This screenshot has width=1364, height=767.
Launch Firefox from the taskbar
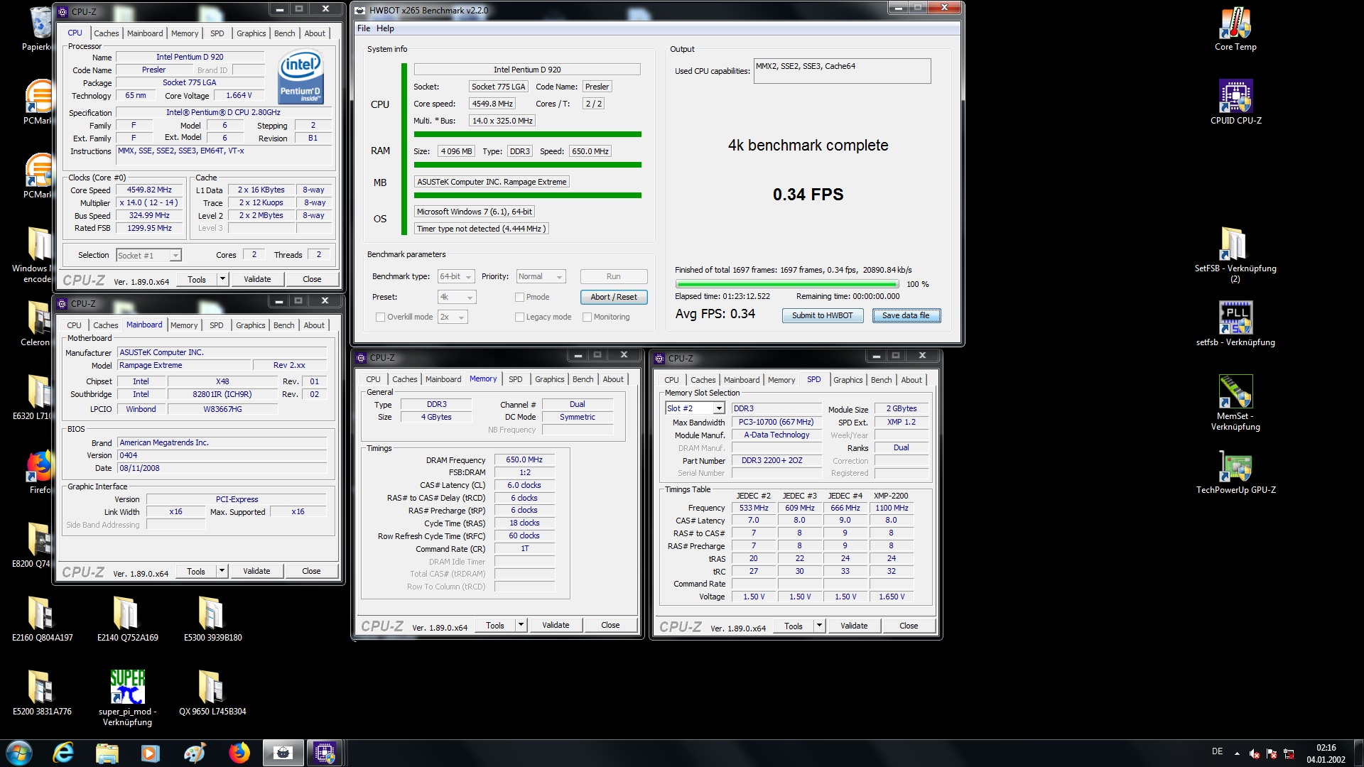click(x=239, y=753)
